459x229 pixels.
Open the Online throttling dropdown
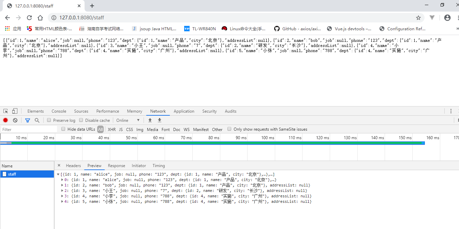tap(128, 120)
